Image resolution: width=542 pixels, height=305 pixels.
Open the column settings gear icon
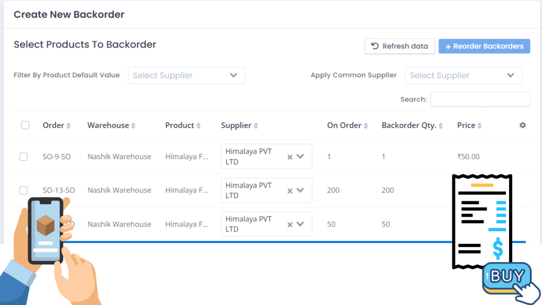pos(522,125)
